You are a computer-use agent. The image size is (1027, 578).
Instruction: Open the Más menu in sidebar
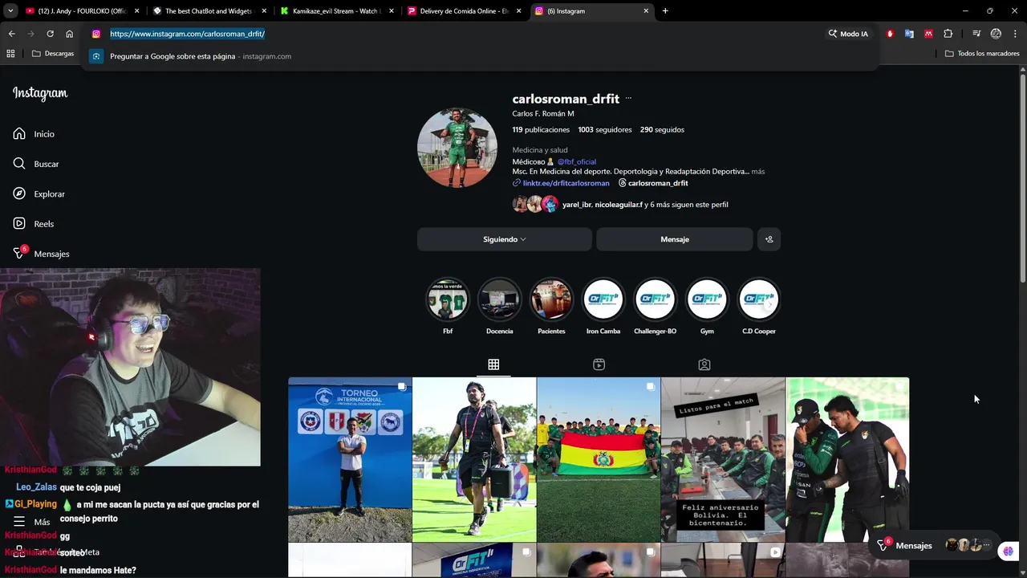[34, 522]
